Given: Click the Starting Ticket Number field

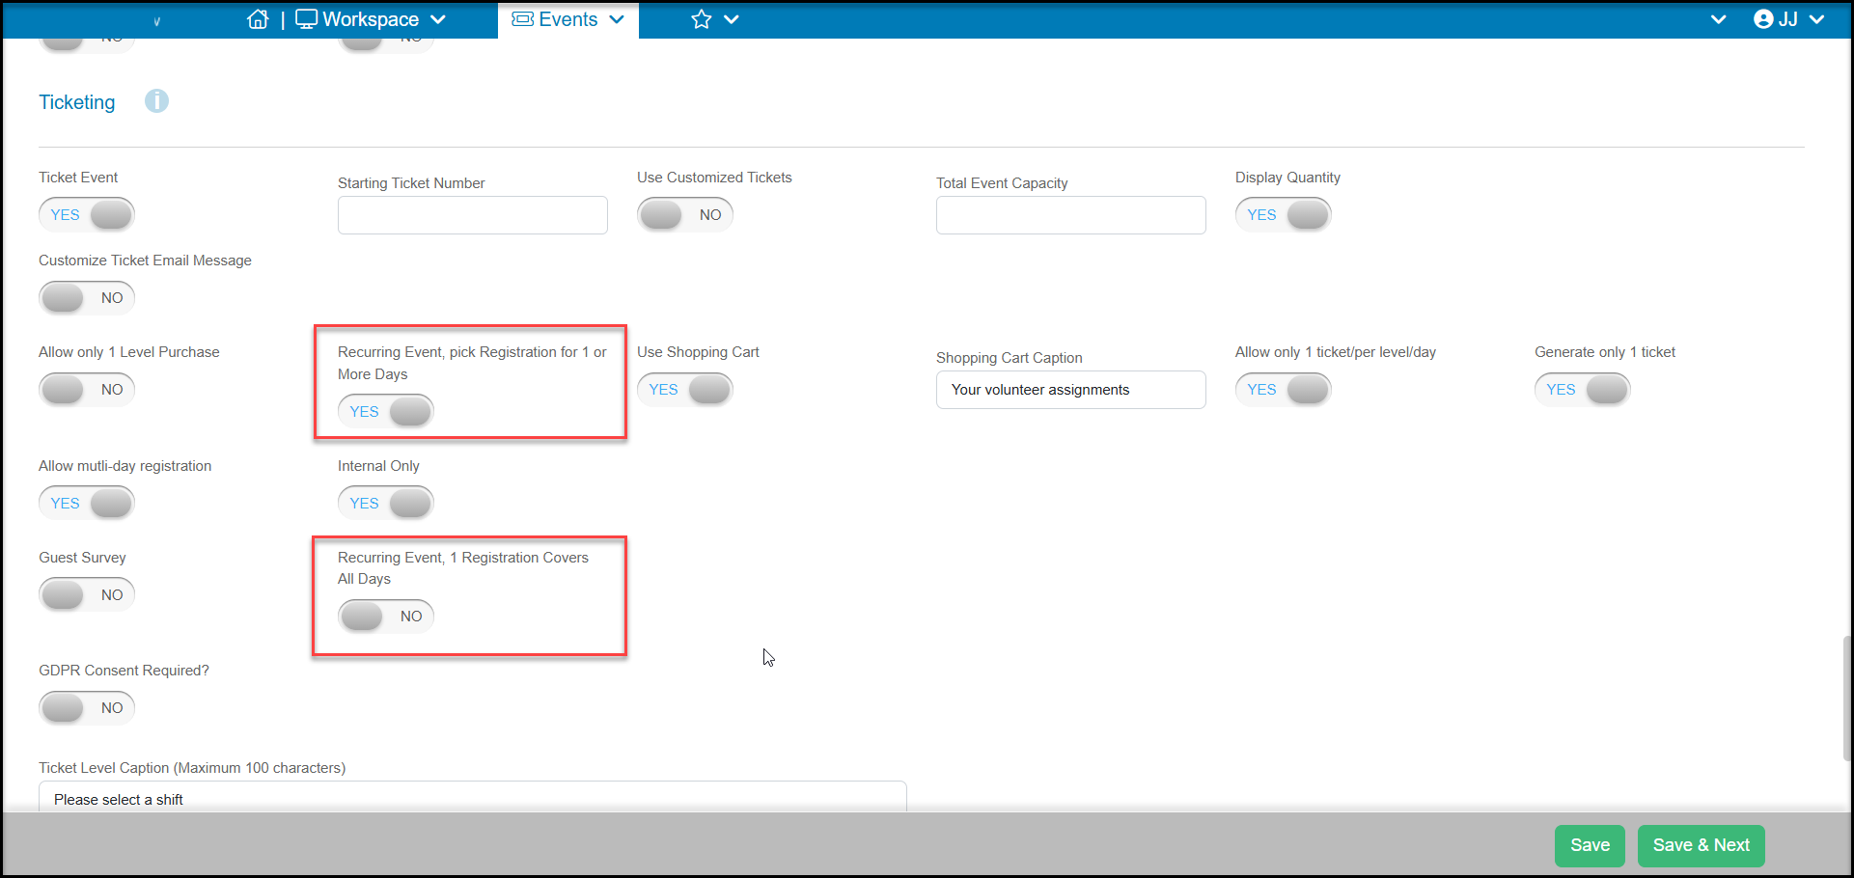Looking at the screenshot, I should click(473, 215).
